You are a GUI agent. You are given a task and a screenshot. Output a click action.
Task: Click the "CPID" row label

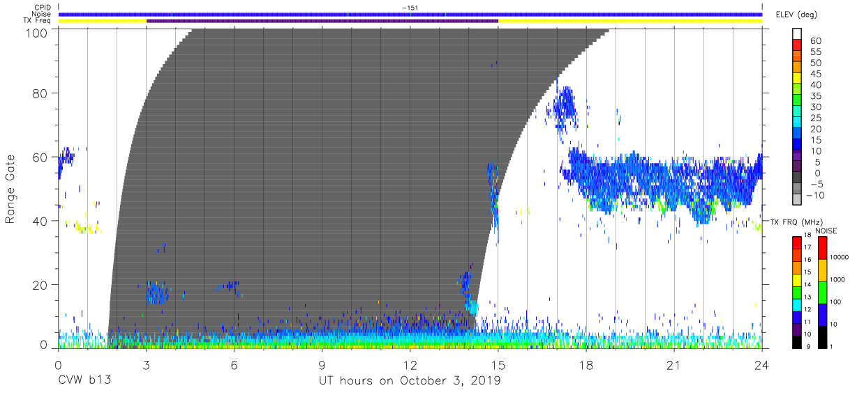[42, 7]
